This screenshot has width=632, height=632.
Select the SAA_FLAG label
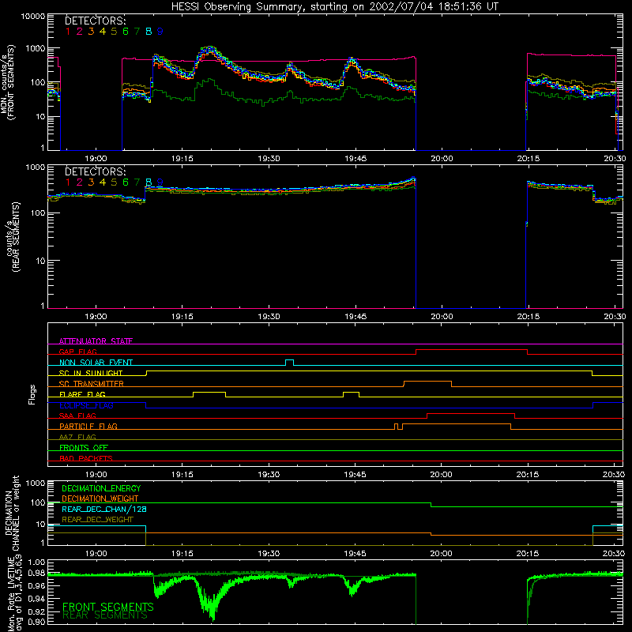77,416
